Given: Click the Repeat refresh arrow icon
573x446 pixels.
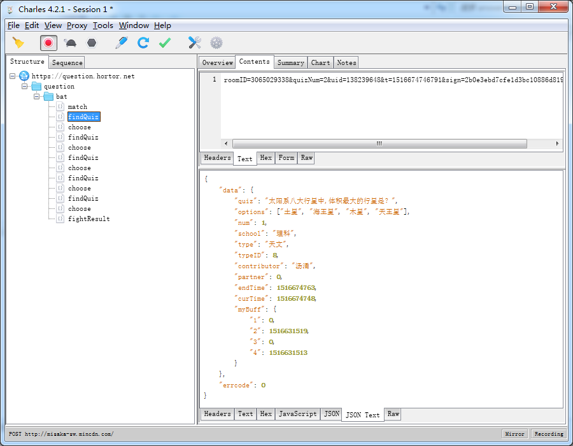Looking at the screenshot, I should [143, 43].
